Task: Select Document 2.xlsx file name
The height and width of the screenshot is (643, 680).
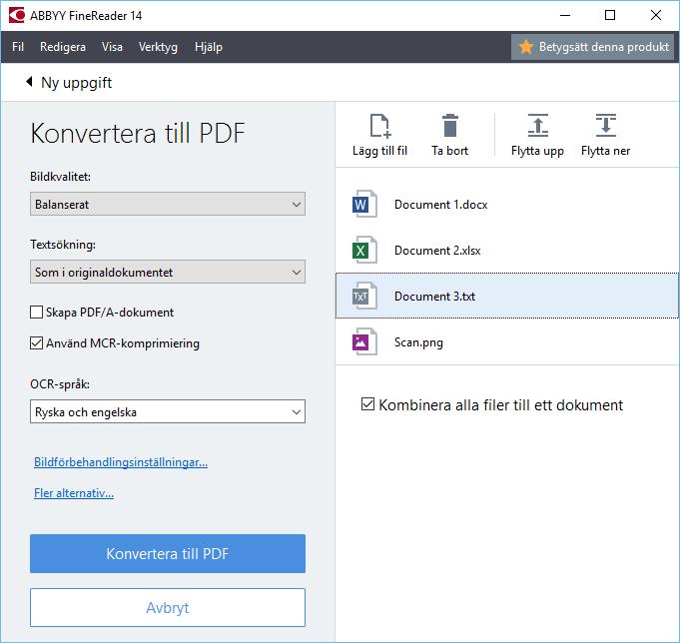Action: click(x=437, y=251)
